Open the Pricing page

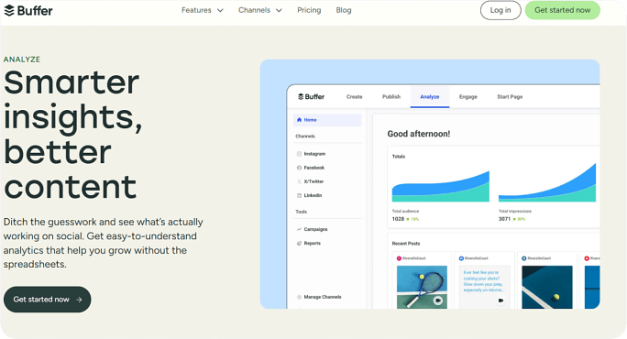click(309, 10)
